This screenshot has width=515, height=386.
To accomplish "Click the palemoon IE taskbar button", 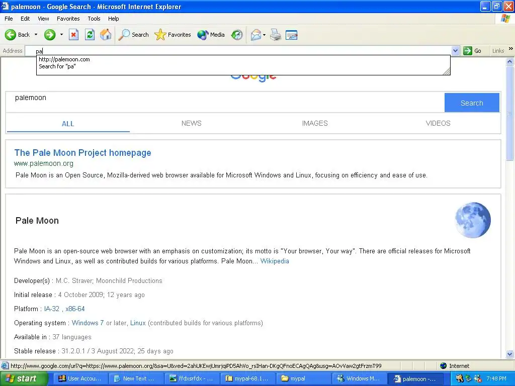I will 415,379.
